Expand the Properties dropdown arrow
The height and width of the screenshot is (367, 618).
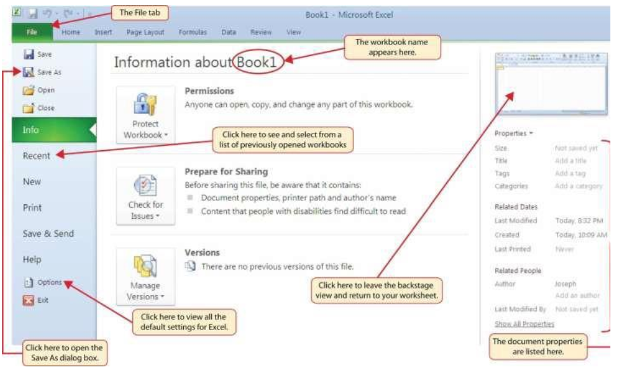click(531, 133)
